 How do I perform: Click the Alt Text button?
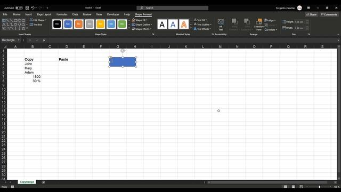[x=221, y=25]
